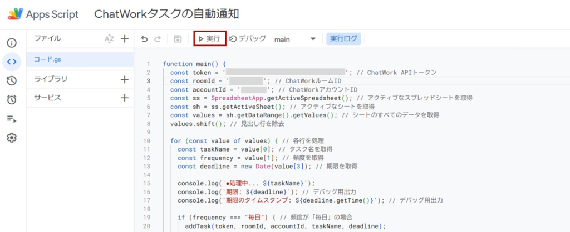
Task: Click line number 20 in gutter
Action: [x=147, y=226]
